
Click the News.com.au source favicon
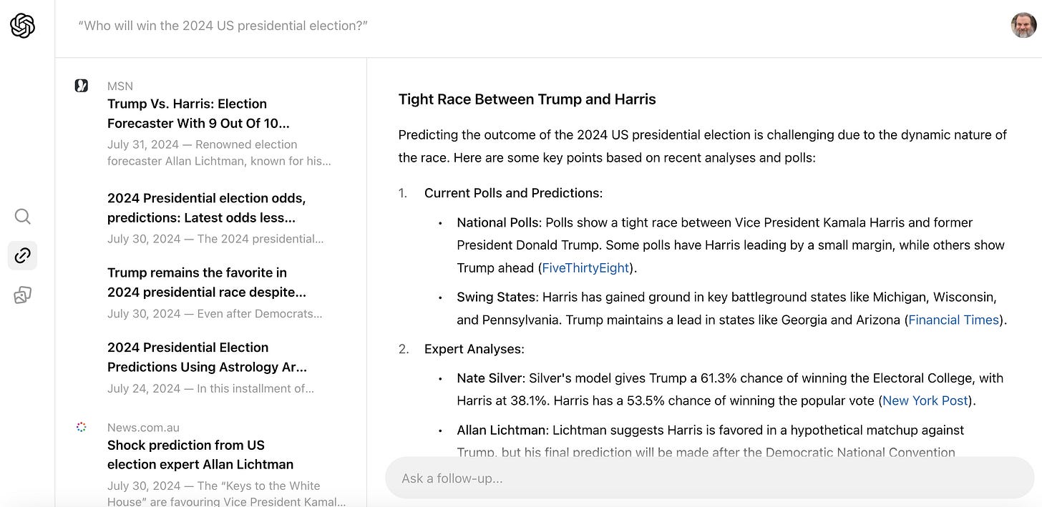82,427
